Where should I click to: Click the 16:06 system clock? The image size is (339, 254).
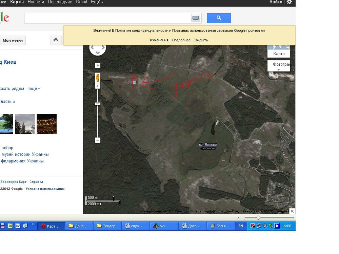(x=286, y=226)
